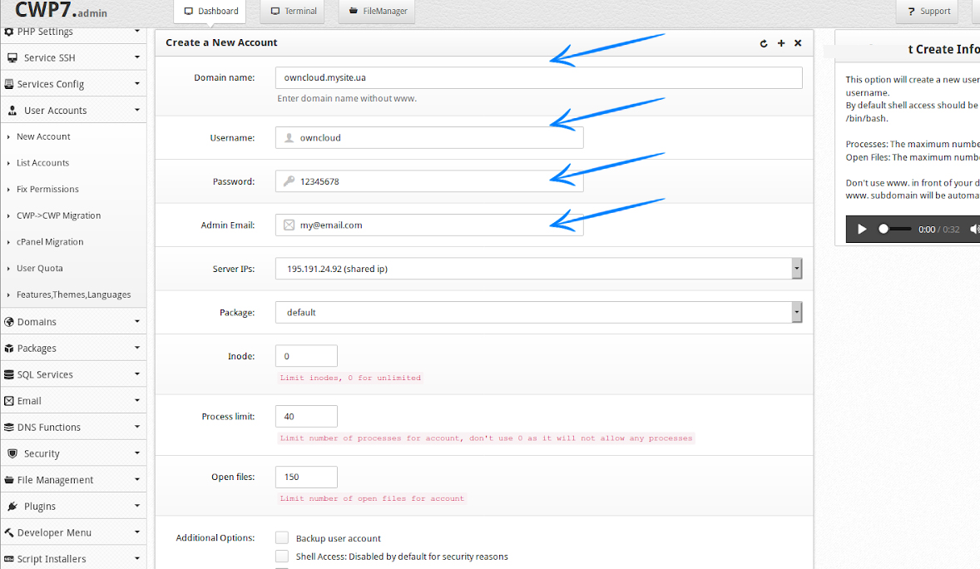The width and height of the screenshot is (980, 569).
Task: Open the Terminal from the top bar
Action: click(x=292, y=12)
